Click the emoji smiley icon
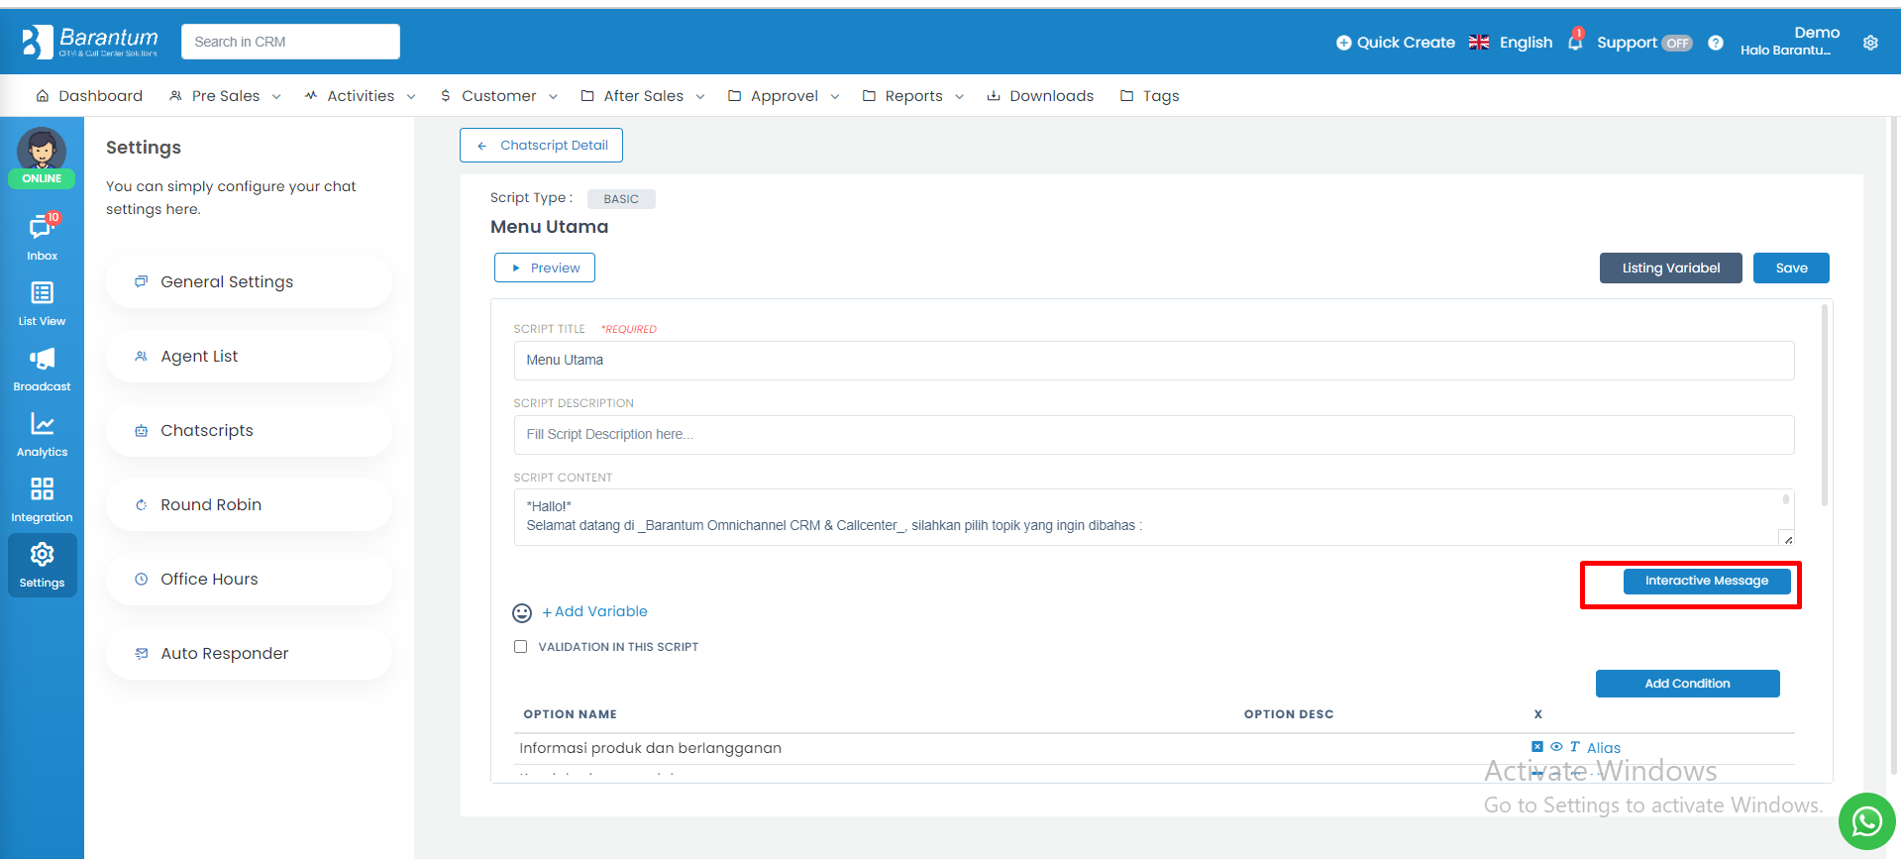 point(522,613)
